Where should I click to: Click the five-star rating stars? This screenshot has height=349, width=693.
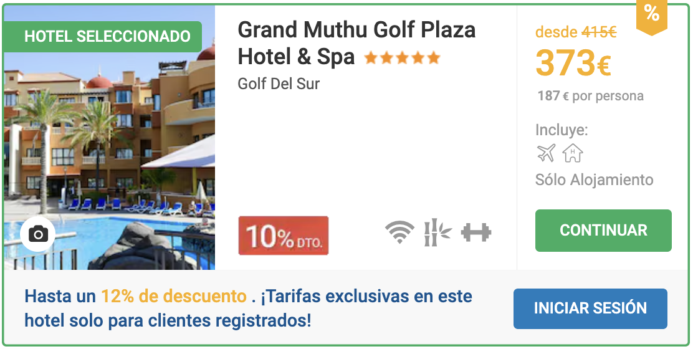click(x=402, y=57)
